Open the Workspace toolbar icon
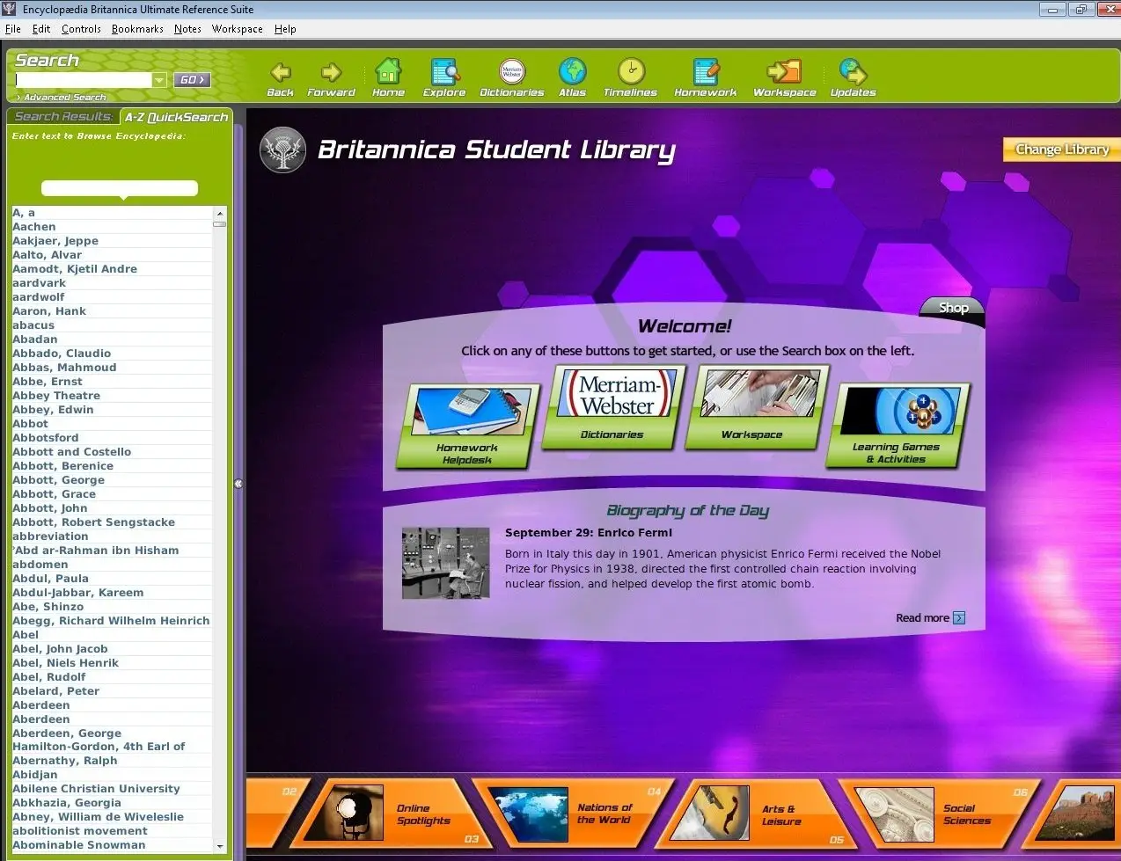 784,77
